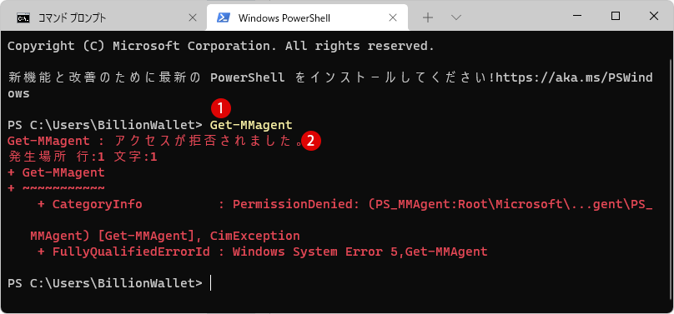The width and height of the screenshot is (674, 314).
Task: Click the PowerShell tab icon
Action: [x=223, y=17]
